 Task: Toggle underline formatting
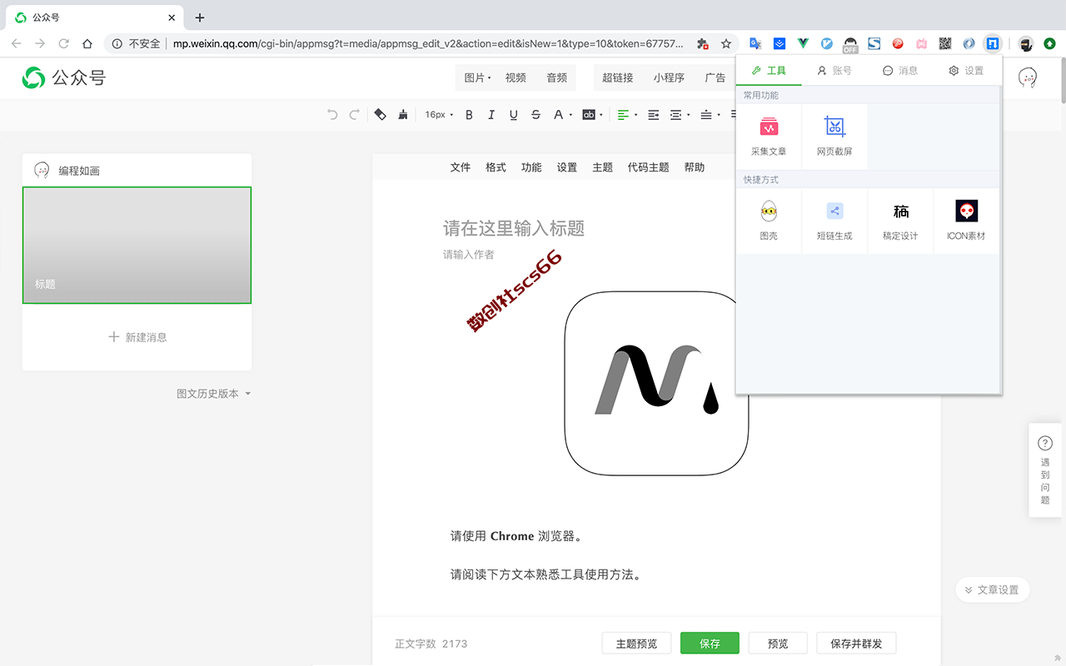[x=513, y=115]
